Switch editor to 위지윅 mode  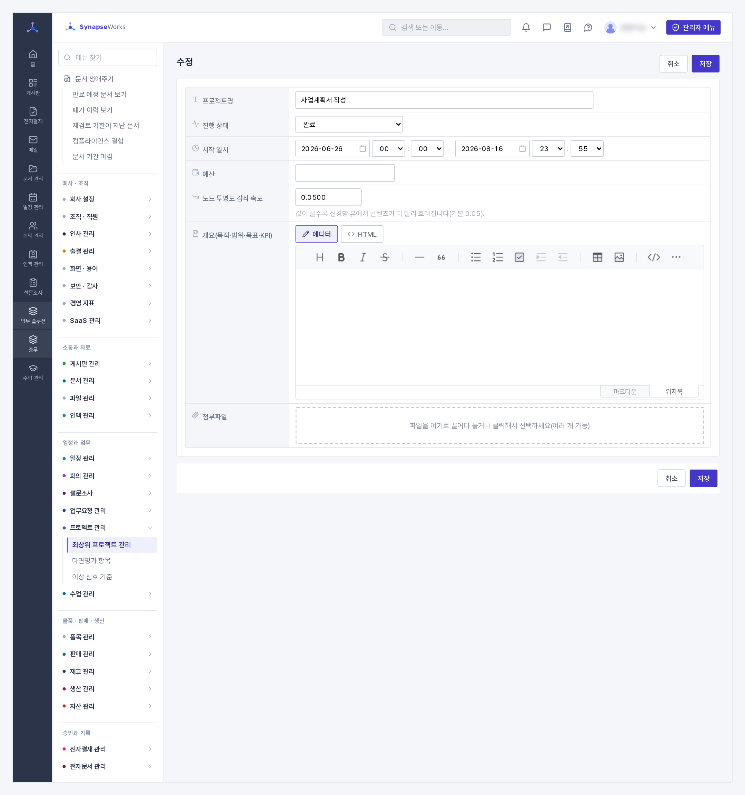click(x=674, y=392)
